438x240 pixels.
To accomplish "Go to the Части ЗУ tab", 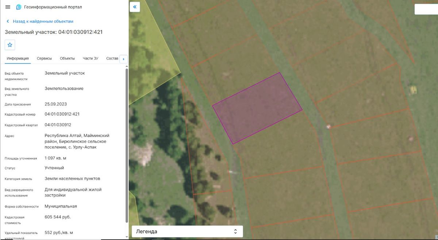I will pos(91,58).
